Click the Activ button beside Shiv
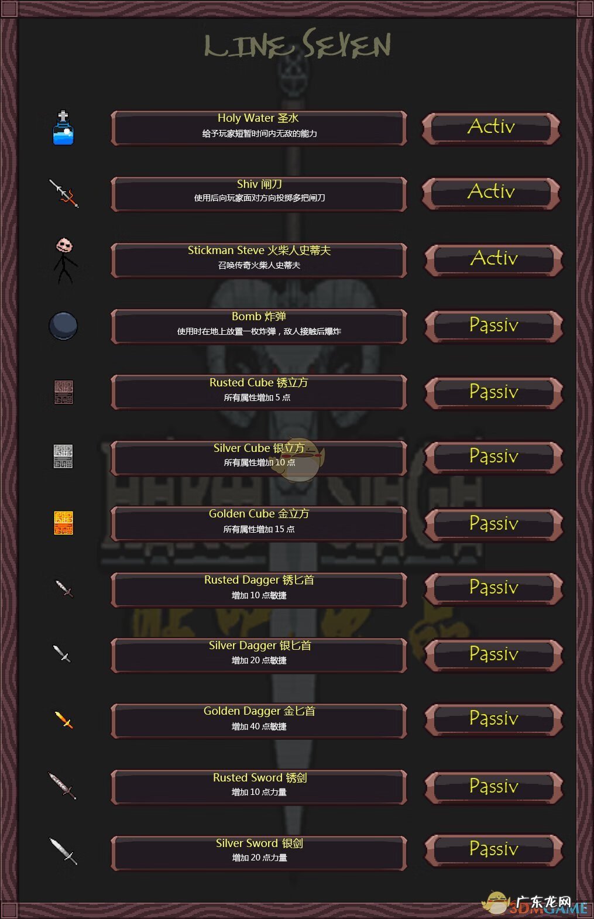This screenshot has width=594, height=919. point(491,193)
